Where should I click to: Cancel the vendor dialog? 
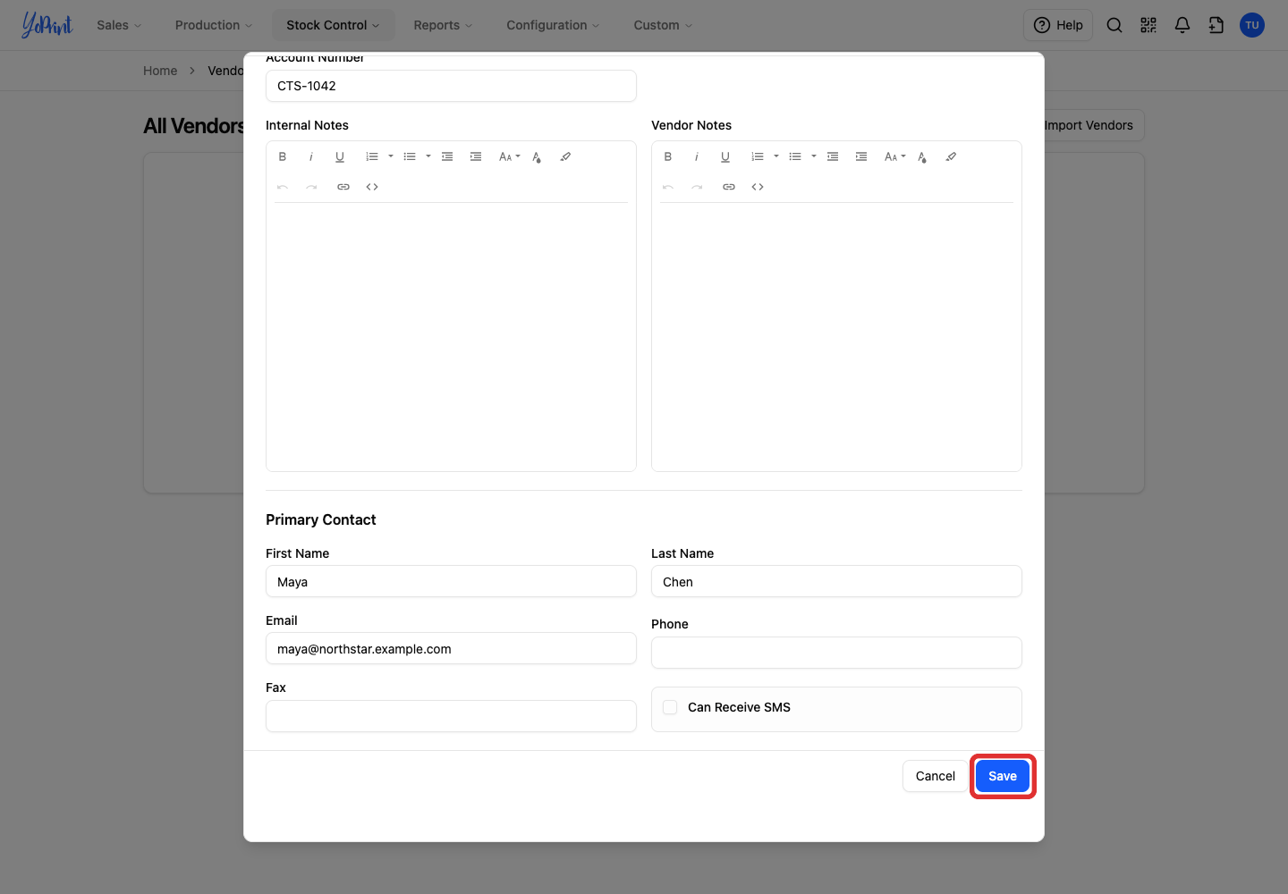coord(936,776)
